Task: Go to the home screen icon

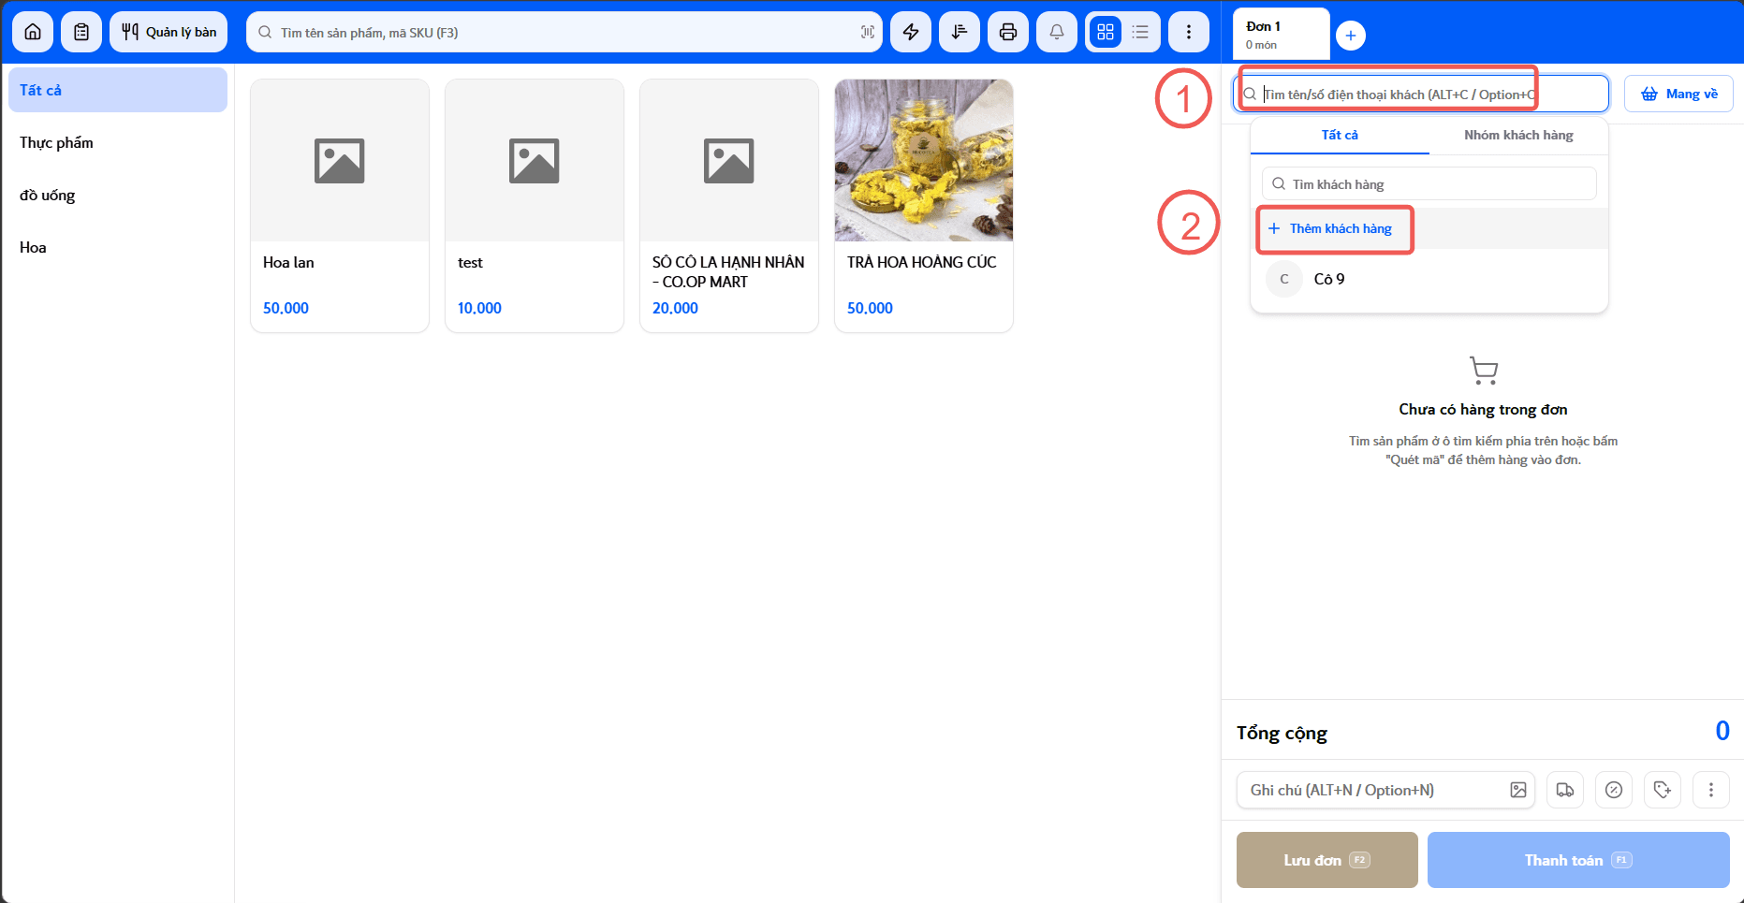Action: pyautogui.click(x=33, y=32)
